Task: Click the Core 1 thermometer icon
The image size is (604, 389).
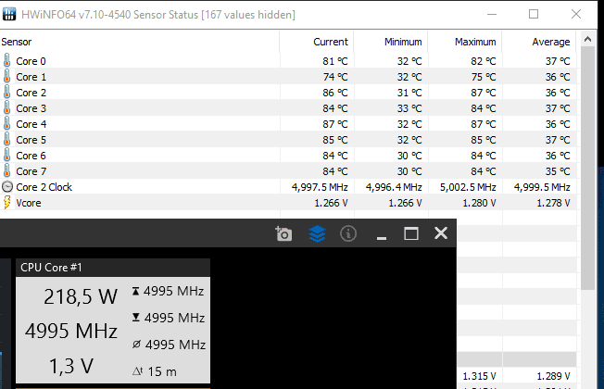Action: click(x=6, y=77)
